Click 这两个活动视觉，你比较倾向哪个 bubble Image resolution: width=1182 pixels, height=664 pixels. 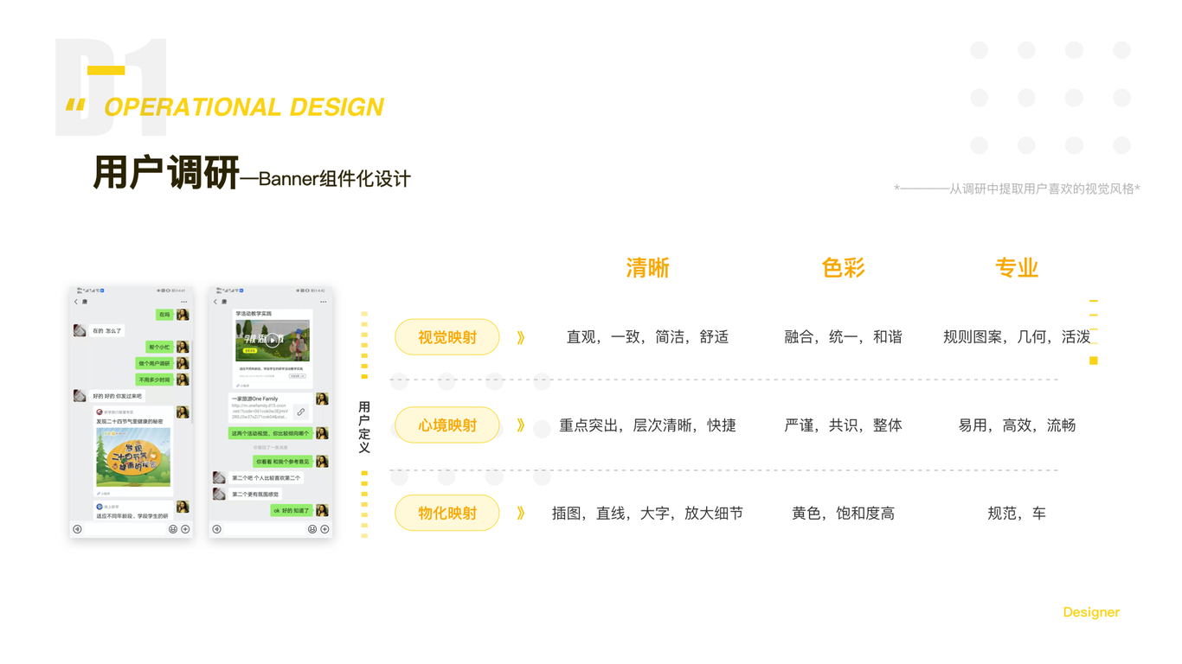[x=270, y=433]
